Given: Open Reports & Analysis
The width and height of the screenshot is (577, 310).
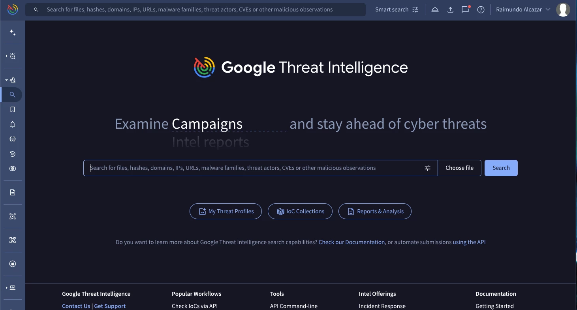Looking at the screenshot, I should 375,211.
